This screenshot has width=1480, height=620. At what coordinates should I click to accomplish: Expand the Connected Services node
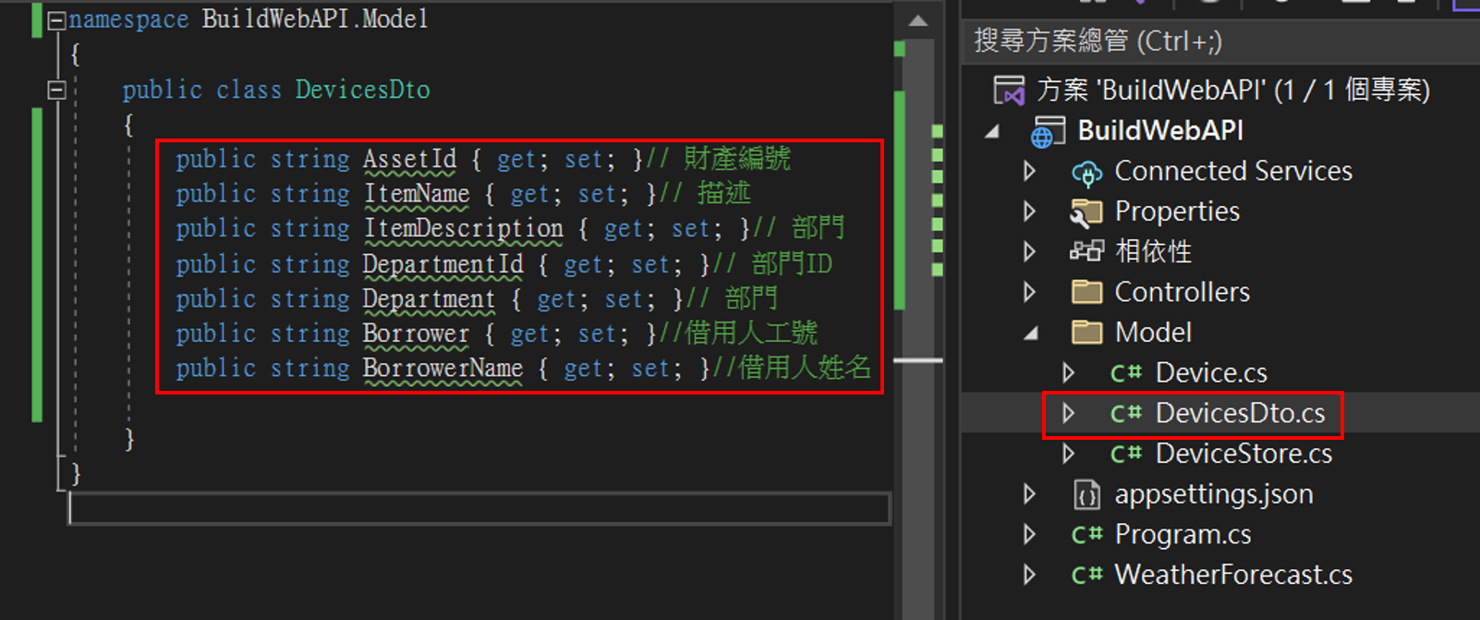pyautogui.click(x=1030, y=171)
